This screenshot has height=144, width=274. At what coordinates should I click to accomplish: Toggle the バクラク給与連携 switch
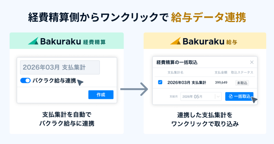[25, 81]
